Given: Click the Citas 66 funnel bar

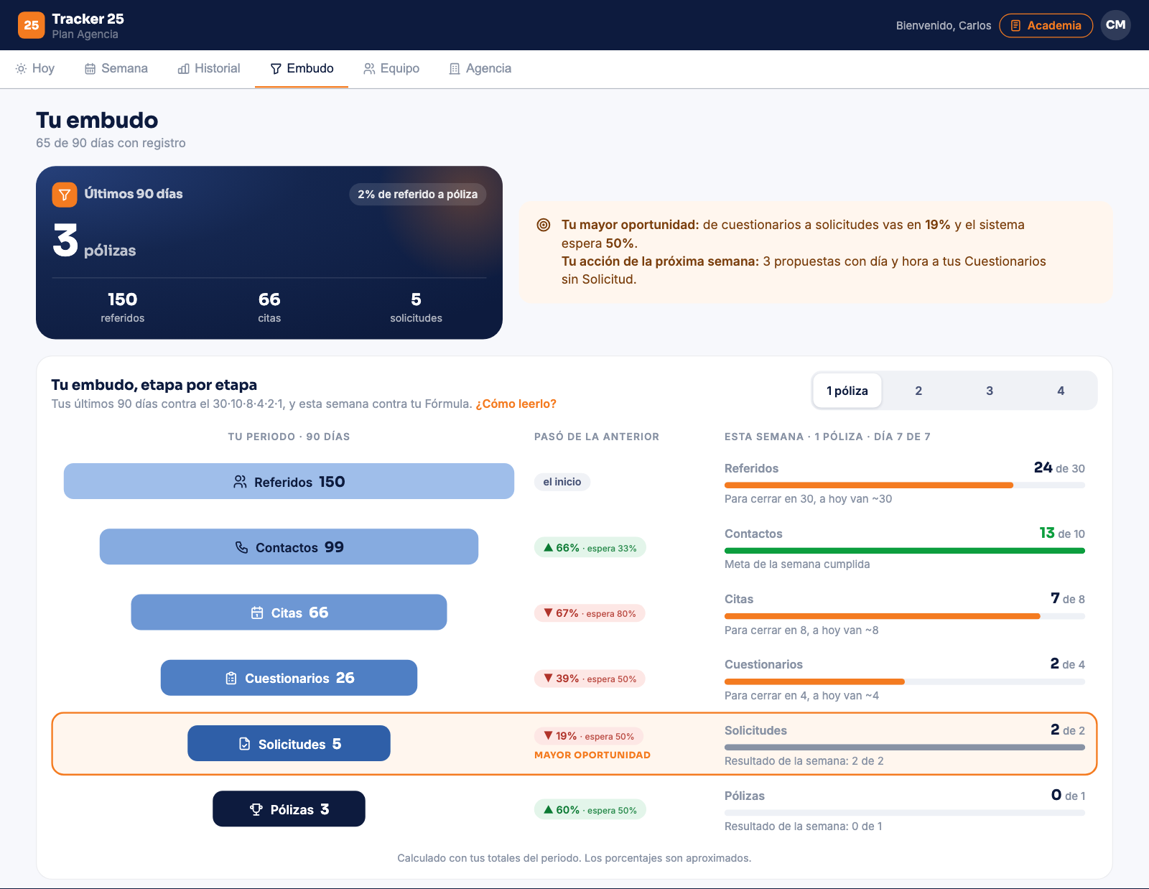Looking at the screenshot, I should [x=289, y=613].
